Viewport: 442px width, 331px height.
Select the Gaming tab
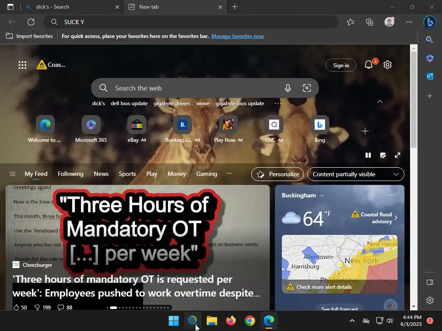coord(207,174)
